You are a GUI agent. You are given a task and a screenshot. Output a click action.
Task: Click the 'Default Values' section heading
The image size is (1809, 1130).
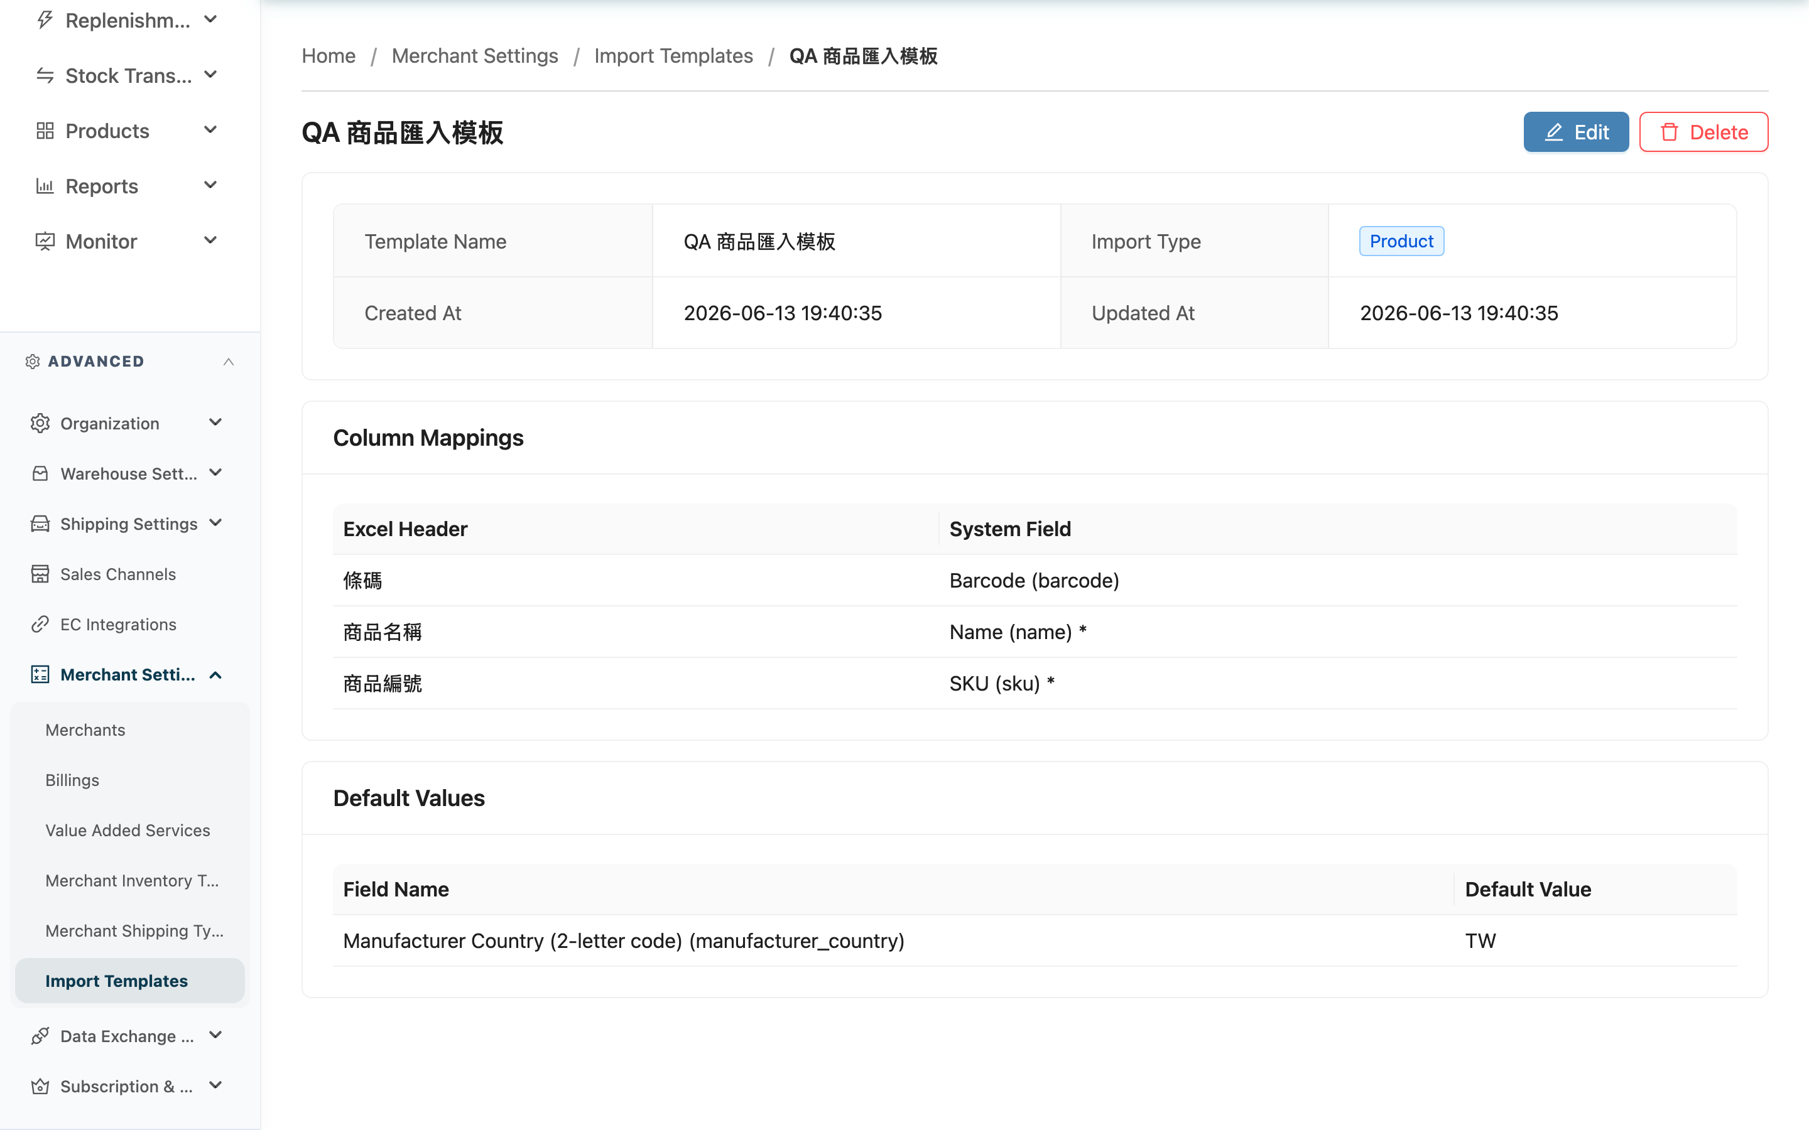(409, 798)
